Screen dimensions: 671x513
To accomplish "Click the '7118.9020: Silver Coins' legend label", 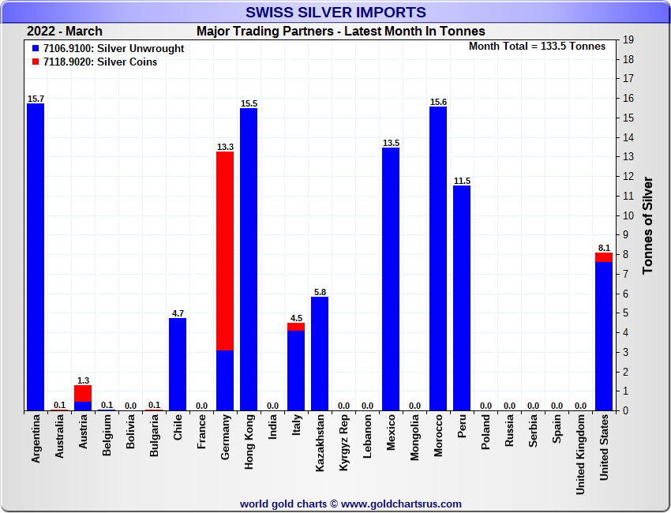I will tap(100, 62).
